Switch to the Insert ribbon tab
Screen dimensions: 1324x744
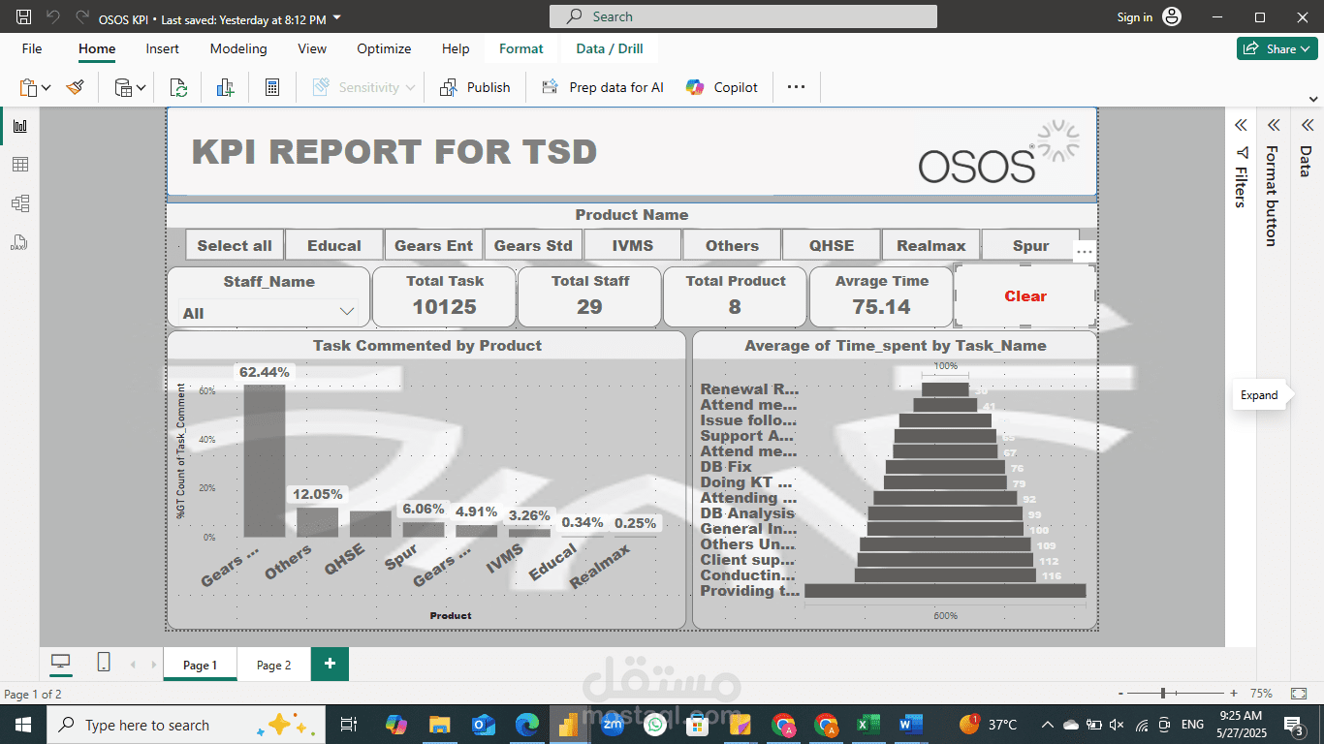[x=162, y=48]
